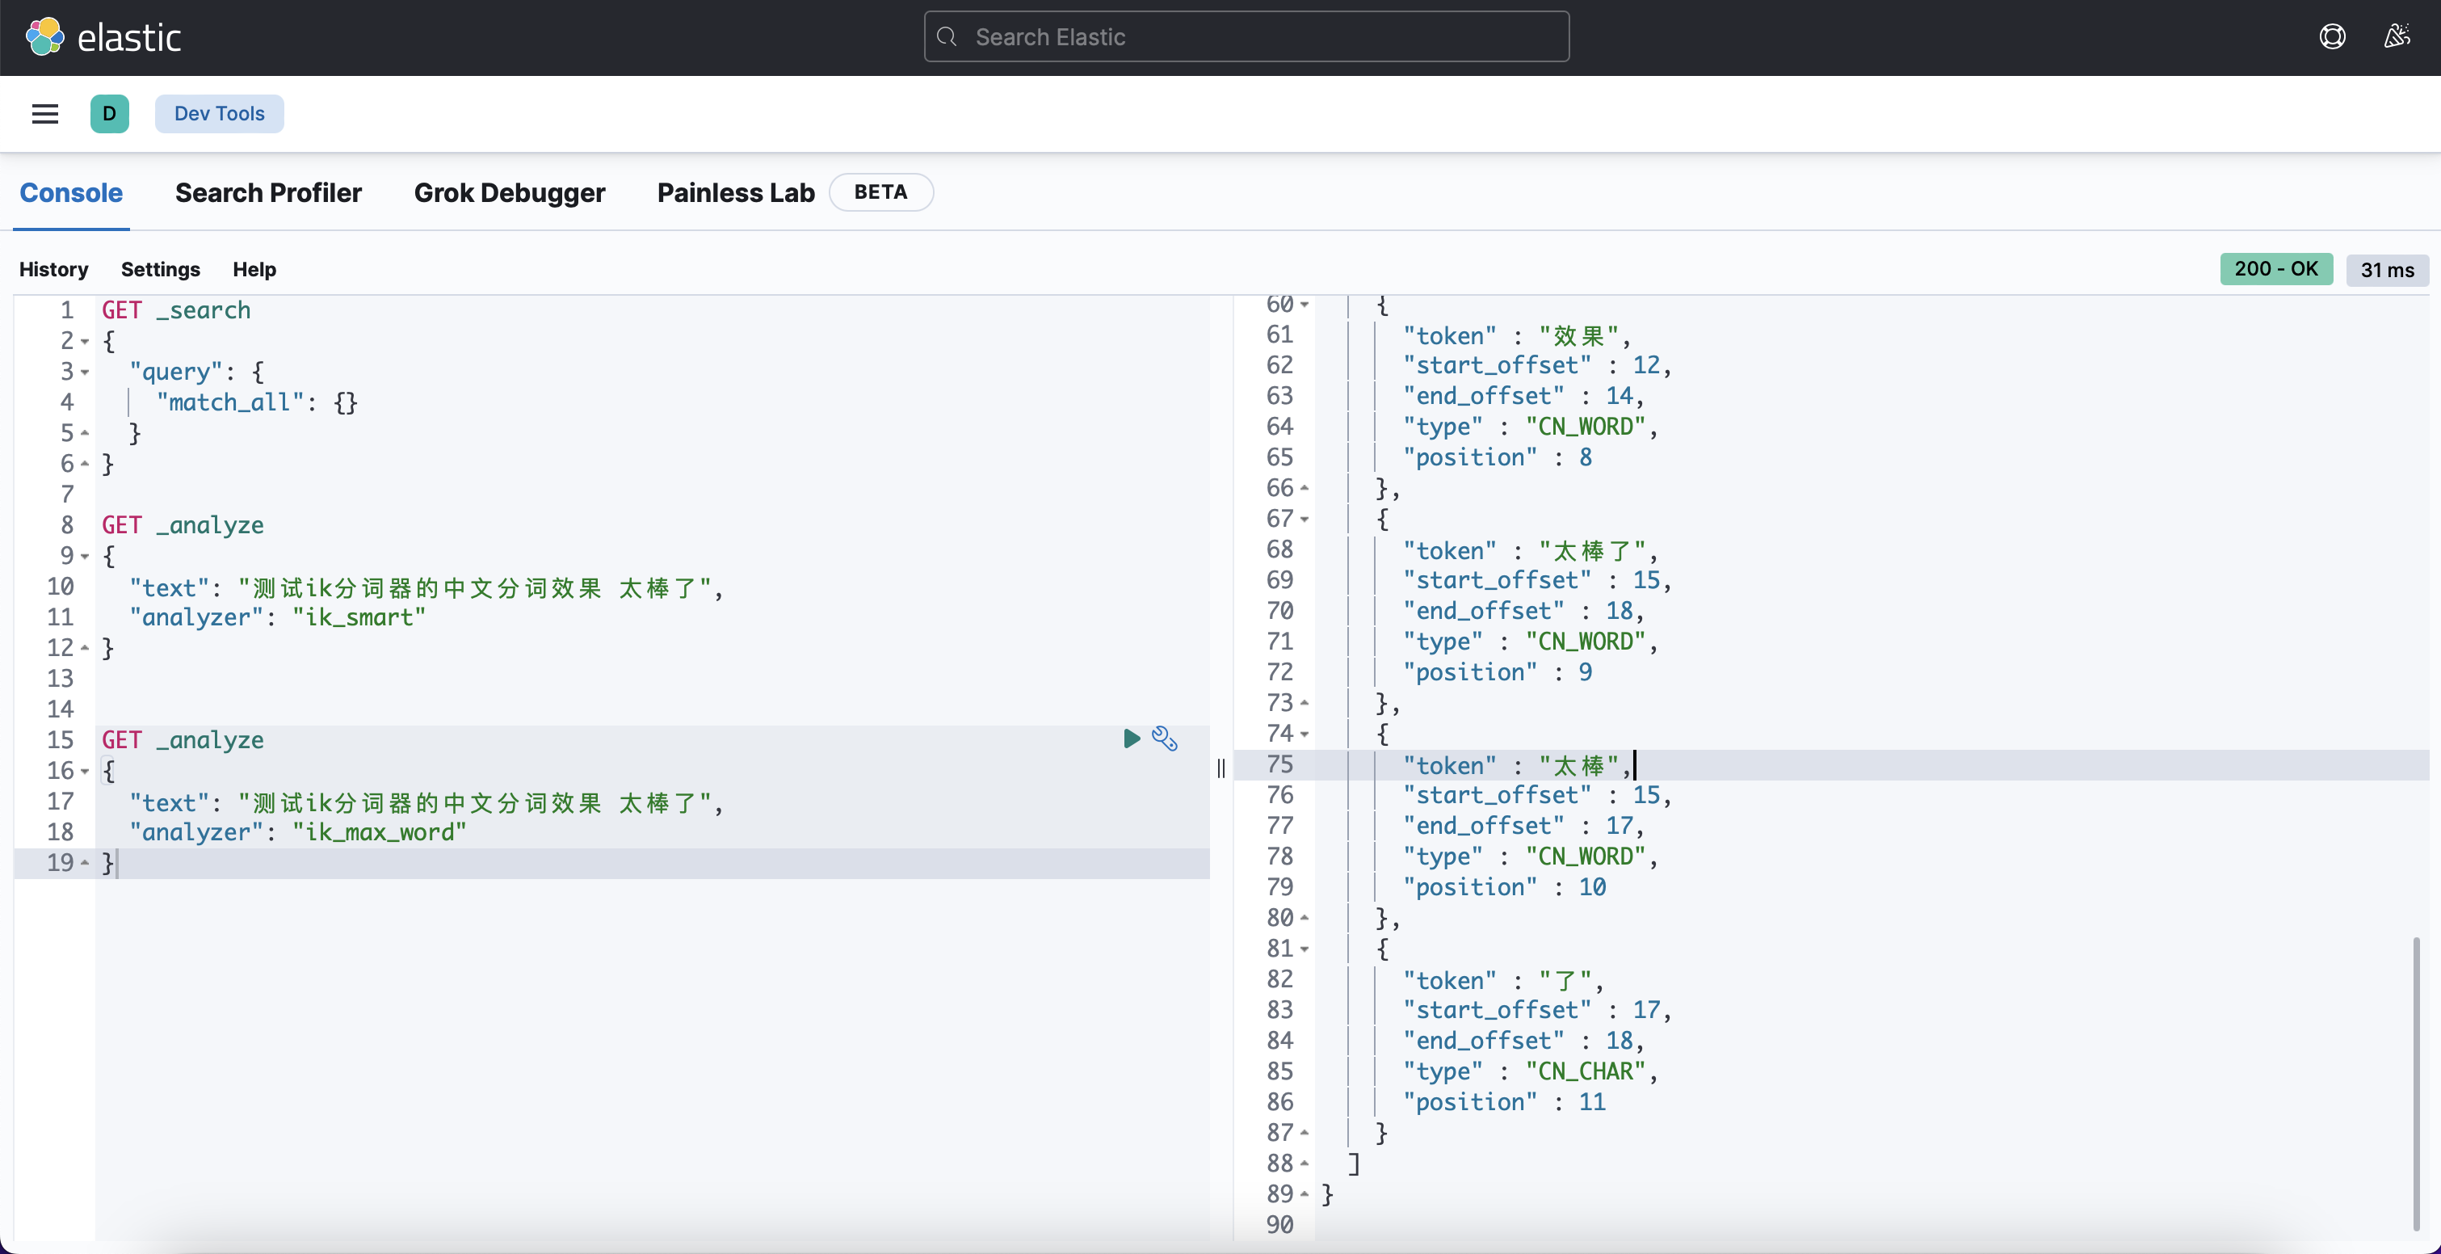Click "position" : 11 in output
2441x1254 pixels.
(x=1504, y=1102)
